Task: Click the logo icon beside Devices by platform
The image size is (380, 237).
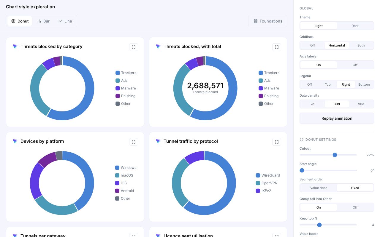Action: (15, 141)
